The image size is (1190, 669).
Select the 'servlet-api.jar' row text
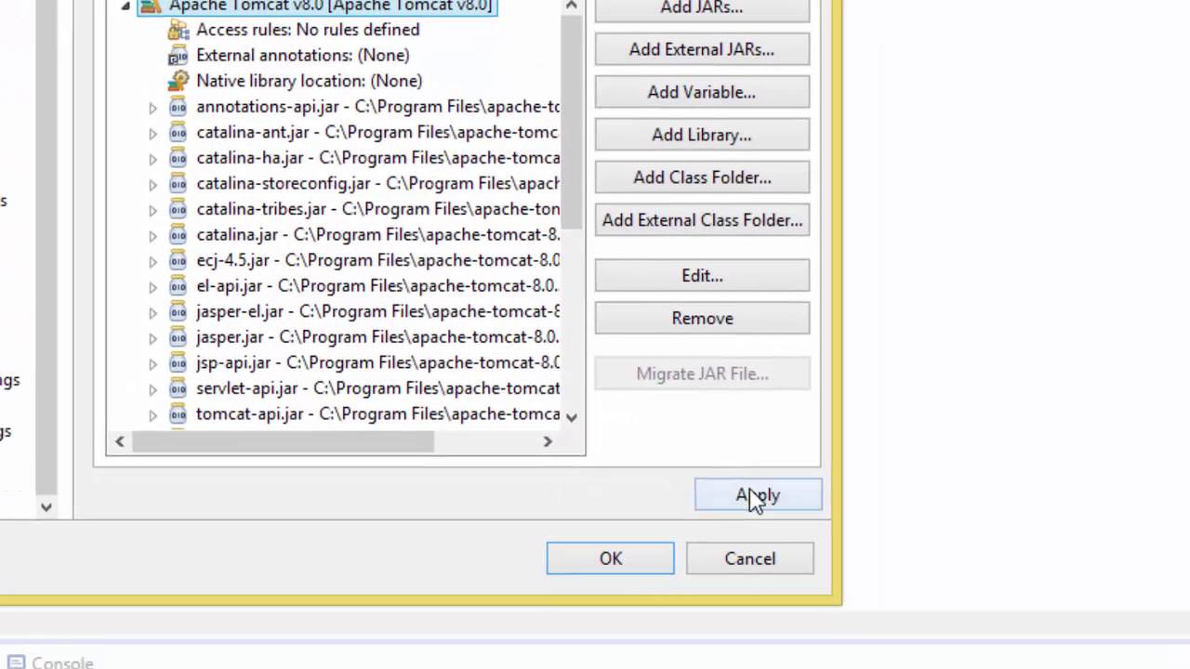377,388
